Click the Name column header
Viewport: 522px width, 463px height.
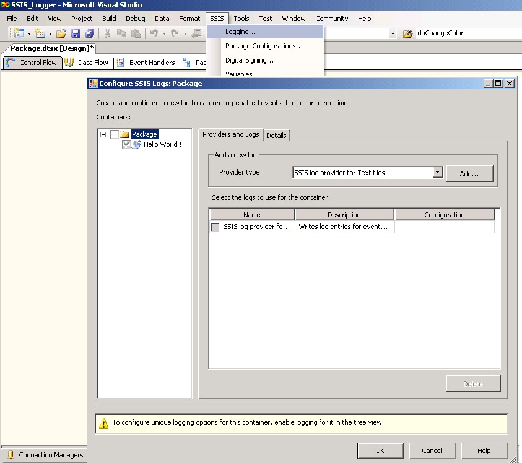click(x=251, y=215)
